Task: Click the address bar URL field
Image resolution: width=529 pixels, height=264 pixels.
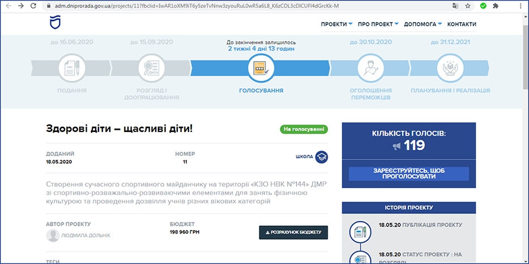Action: pyautogui.click(x=250, y=6)
